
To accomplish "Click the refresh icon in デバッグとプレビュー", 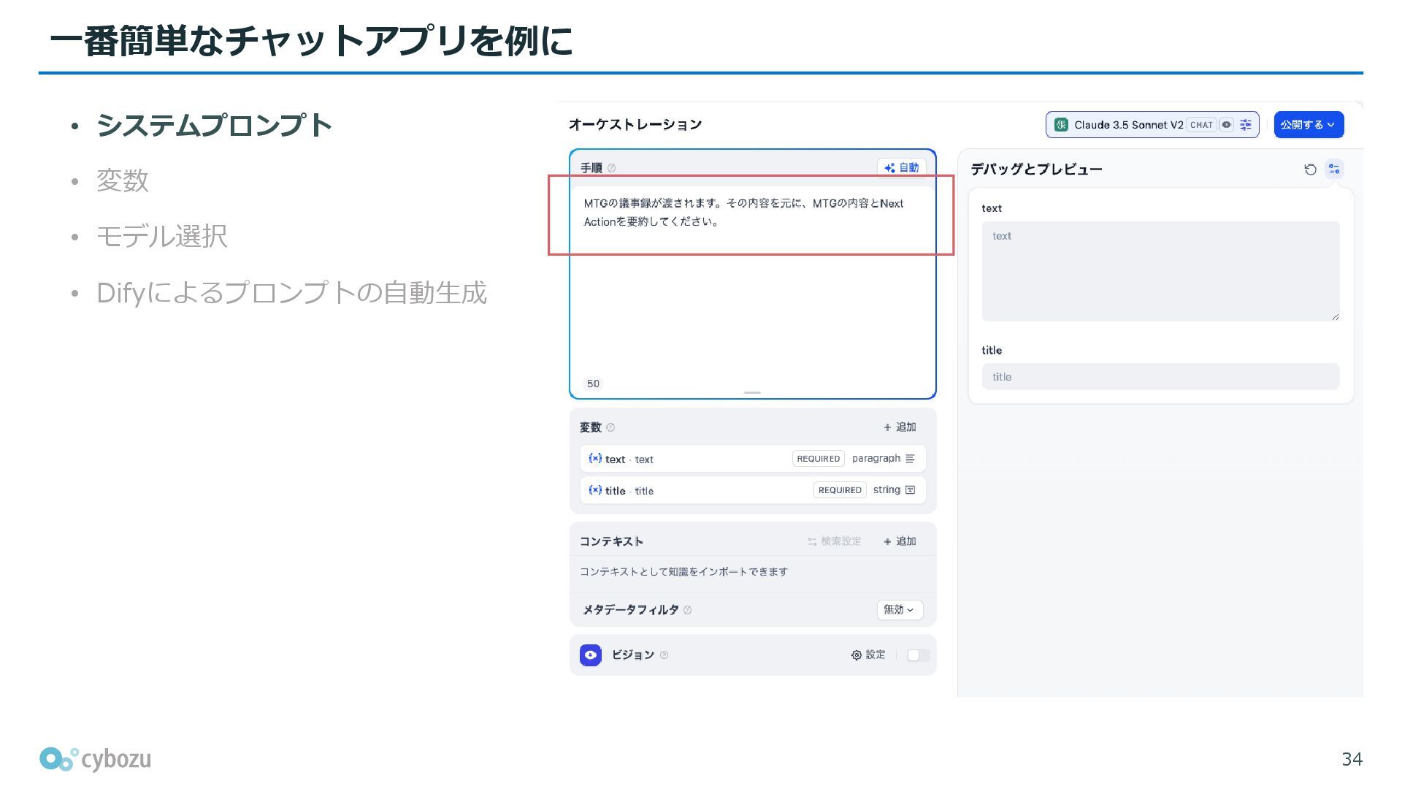I will point(1310,169).
